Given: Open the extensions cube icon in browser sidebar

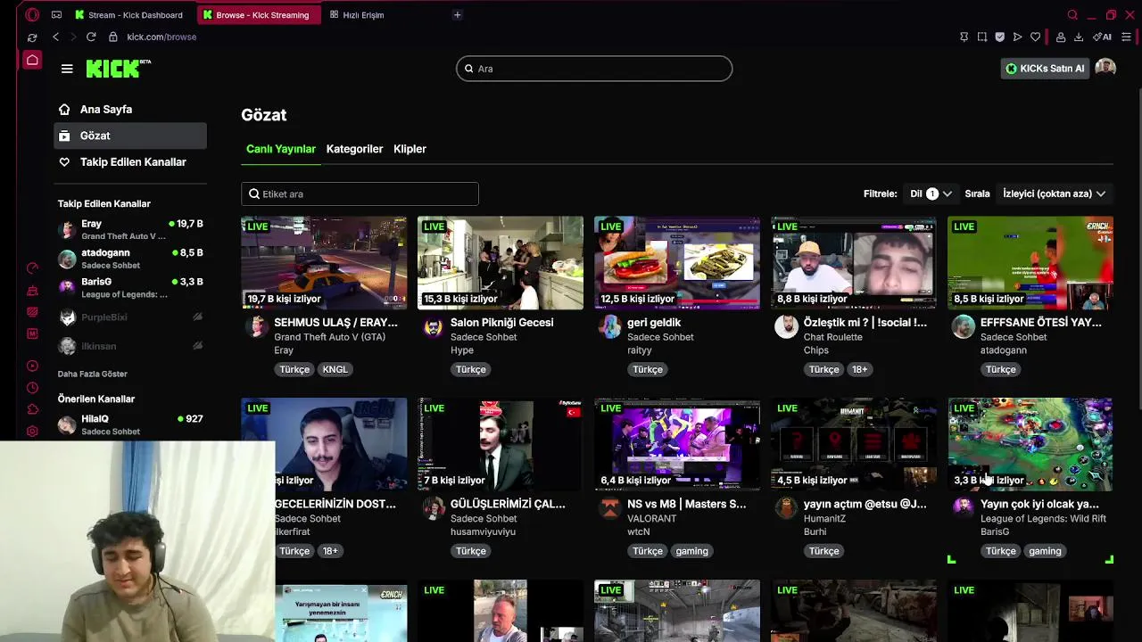Looking at the screenshot, I should pyautogui.click(x=32, y=410).
